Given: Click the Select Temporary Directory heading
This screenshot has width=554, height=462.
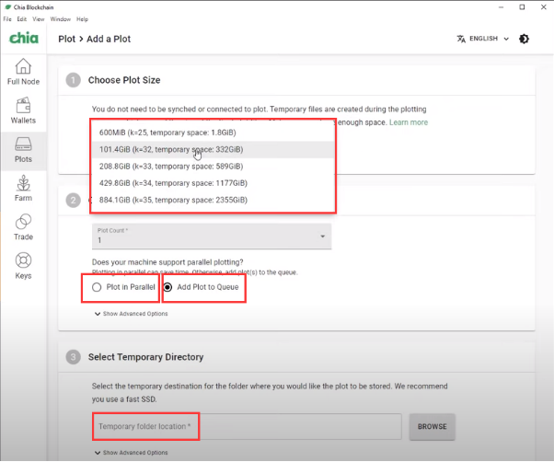Looking at the screenshot, I should pos(146,357).
